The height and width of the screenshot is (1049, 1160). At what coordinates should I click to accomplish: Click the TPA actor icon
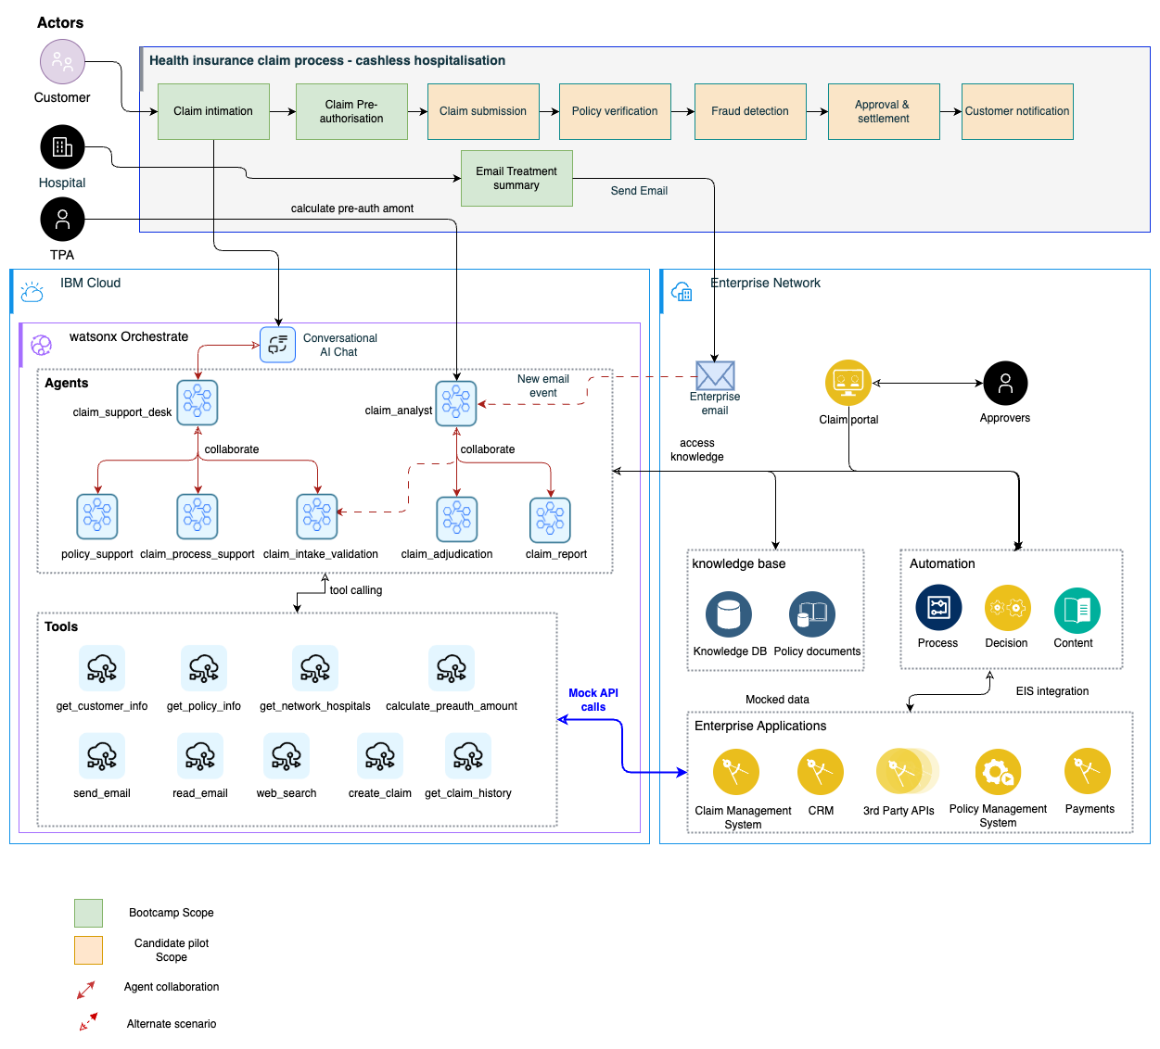pyautogui.click(x=62, y=220)
